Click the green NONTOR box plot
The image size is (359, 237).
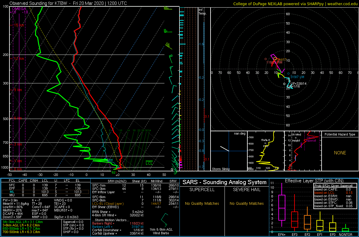pyautogui.click(x=346, y=230)
